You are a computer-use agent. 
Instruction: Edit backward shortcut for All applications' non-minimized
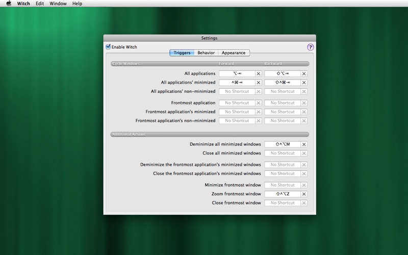(282, 92)
